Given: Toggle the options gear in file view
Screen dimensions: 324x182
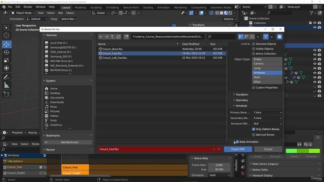Looking at the screenshot, I should click(279, 37).
